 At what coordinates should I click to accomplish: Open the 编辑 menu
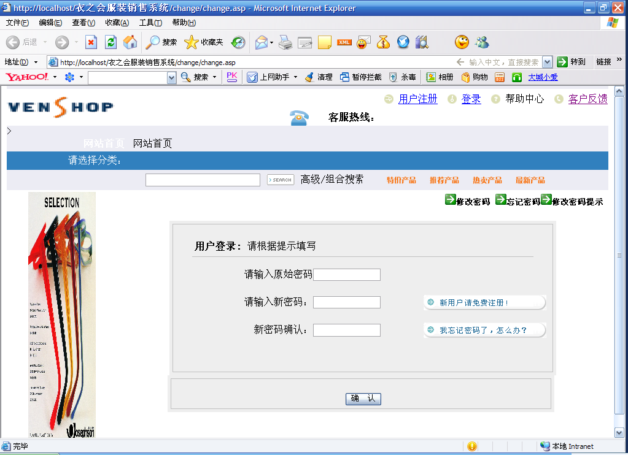pyautogui.click(x=50, y=23)
